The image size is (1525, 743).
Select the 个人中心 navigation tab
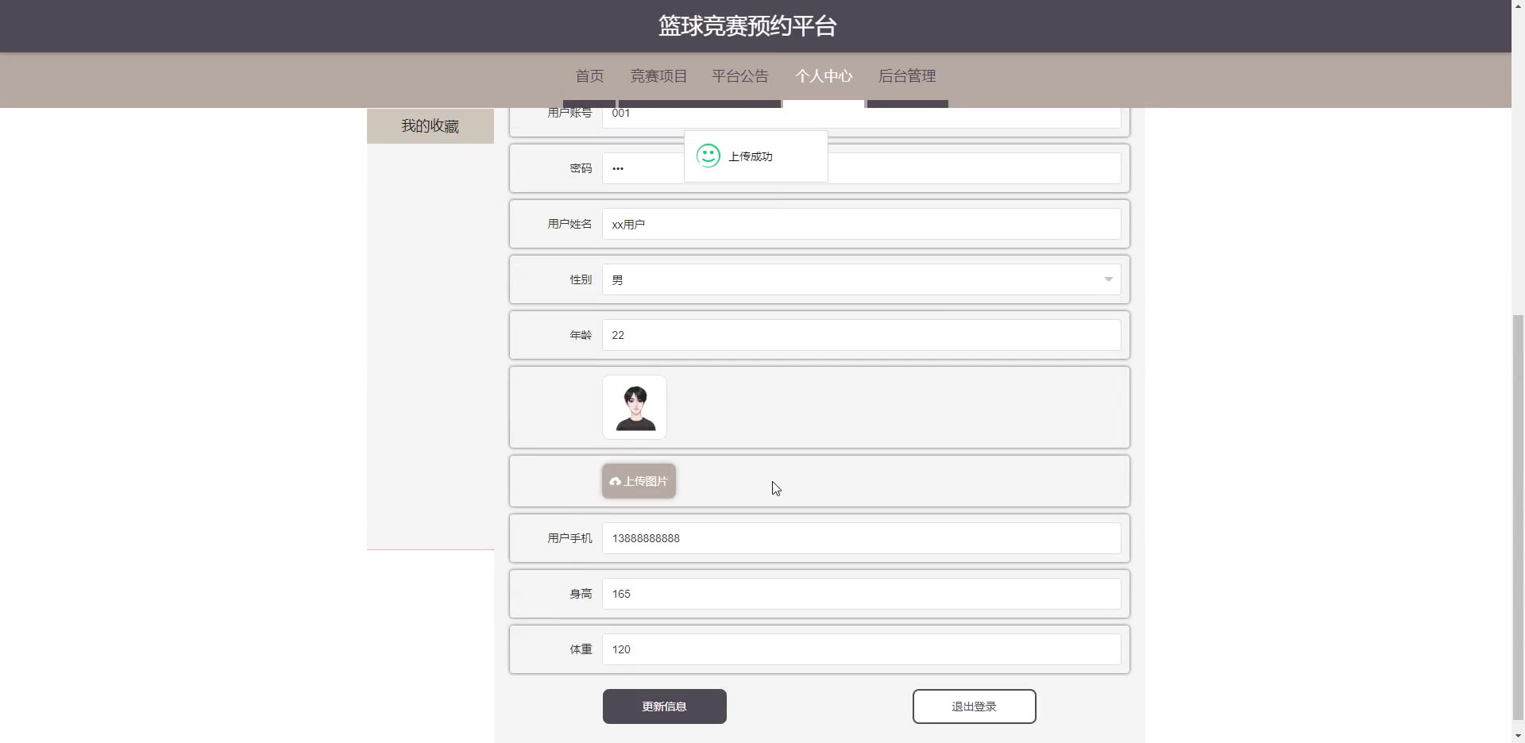pos(824,76)
